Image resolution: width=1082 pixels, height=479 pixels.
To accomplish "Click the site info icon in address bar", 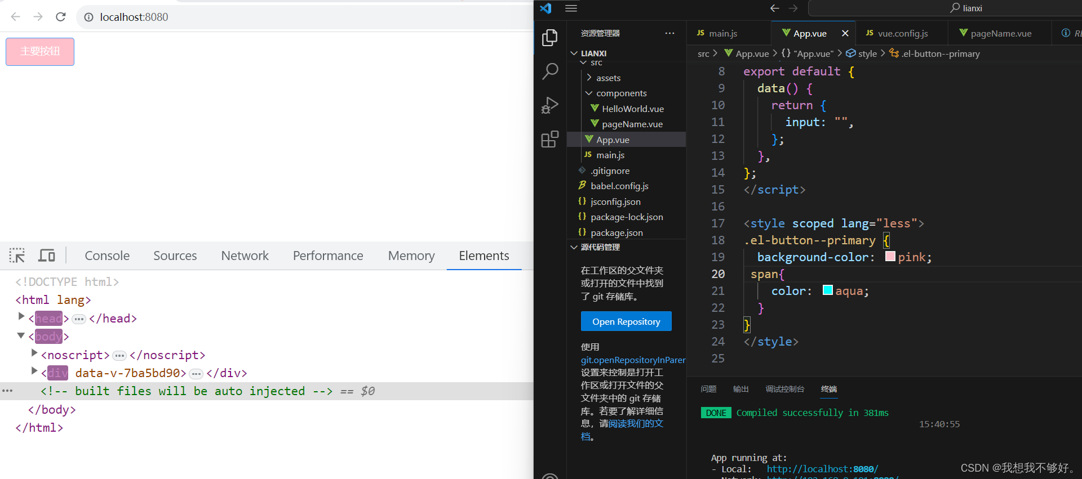I will coord(88,17).
